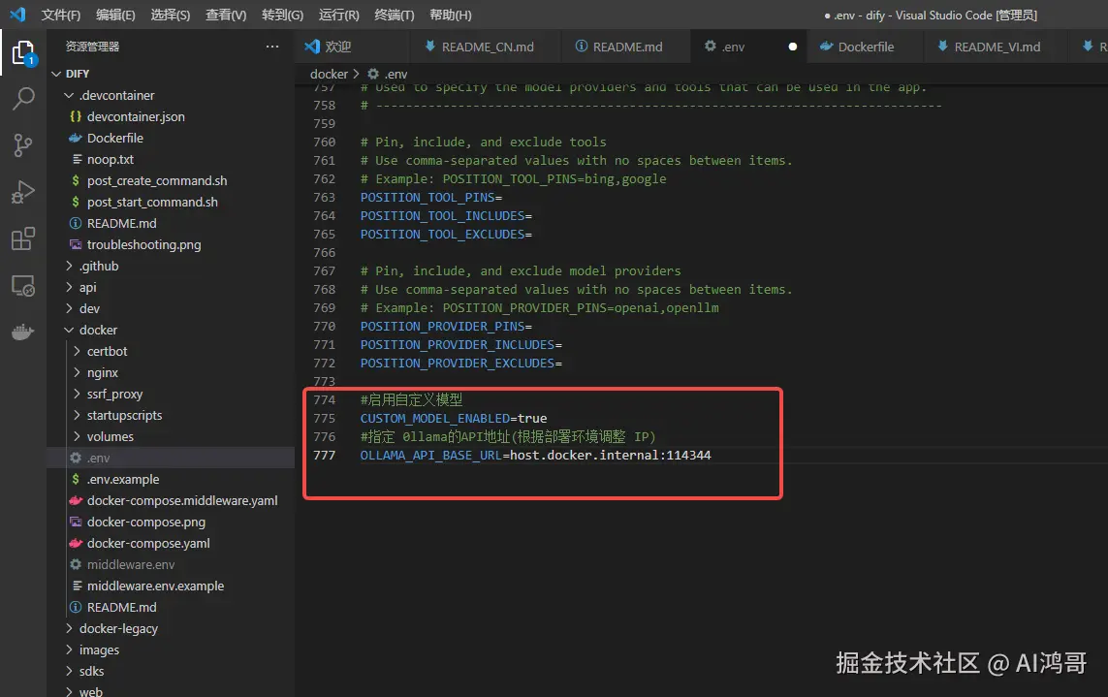1108x697 pixels.
Task: Expand the nginx folder
Action: (102, 372)
